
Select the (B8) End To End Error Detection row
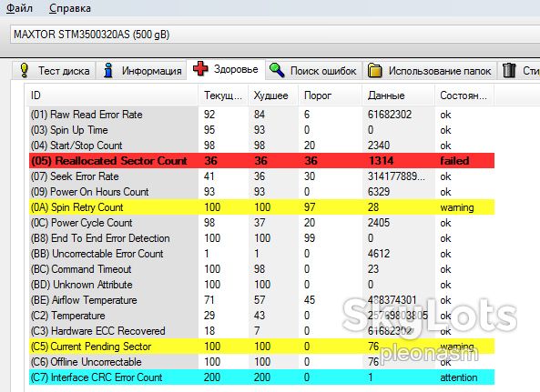[x=261, y=238]
